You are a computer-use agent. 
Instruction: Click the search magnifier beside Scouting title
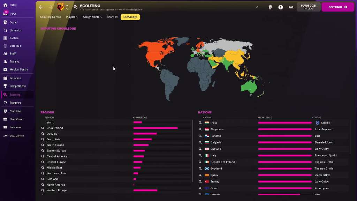pos(76,7)
